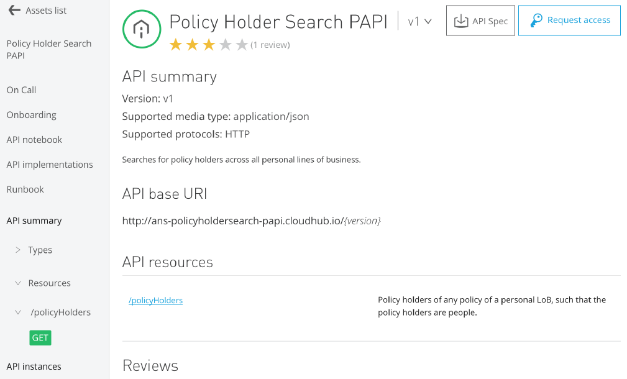This screenshot has width=627, height=379.
Task: Click the third rating star
Action: click(209, 45)
